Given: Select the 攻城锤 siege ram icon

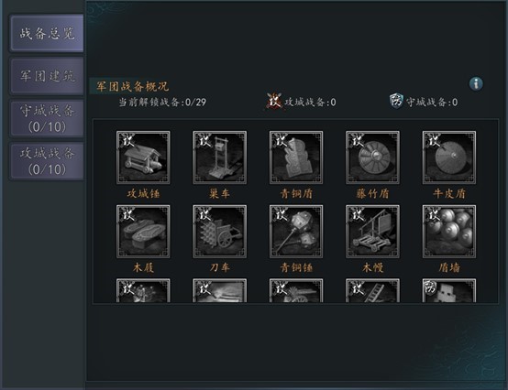Looking at the screenshot, I should [x=143, y=157].
